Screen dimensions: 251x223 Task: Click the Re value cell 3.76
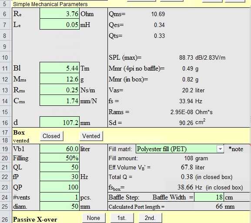click(x=60, y=14)
